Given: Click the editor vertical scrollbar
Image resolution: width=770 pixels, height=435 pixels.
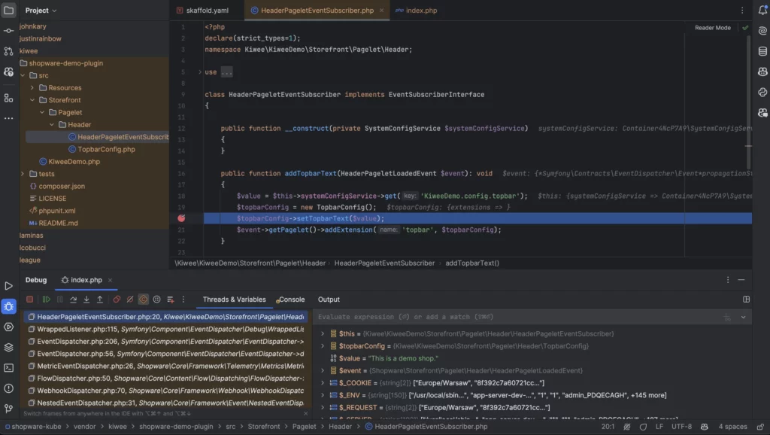Looking at the screenshot, I should (x=748, y=103).
